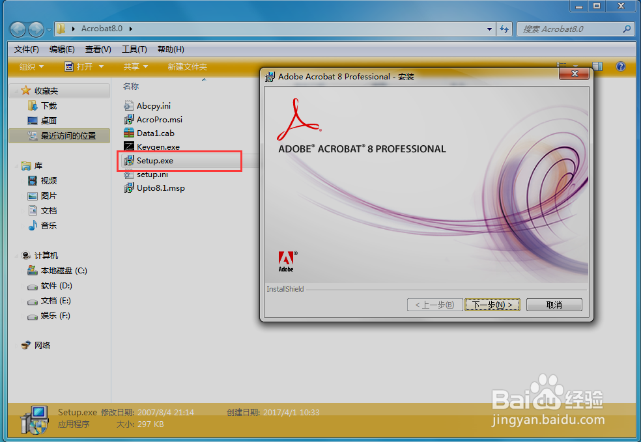Click 下一步(N) in the Acrobat installer

492,305
